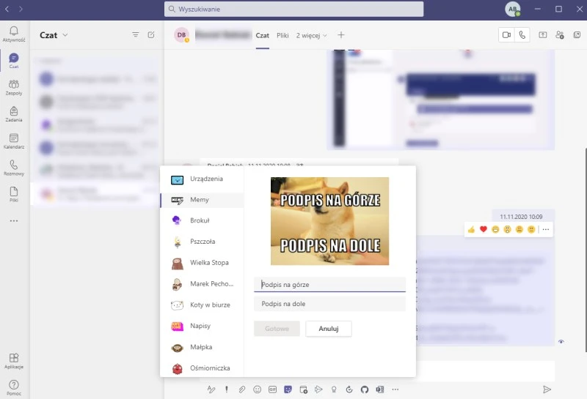Open the Aktywność activity feed

(x=14, y=34)
